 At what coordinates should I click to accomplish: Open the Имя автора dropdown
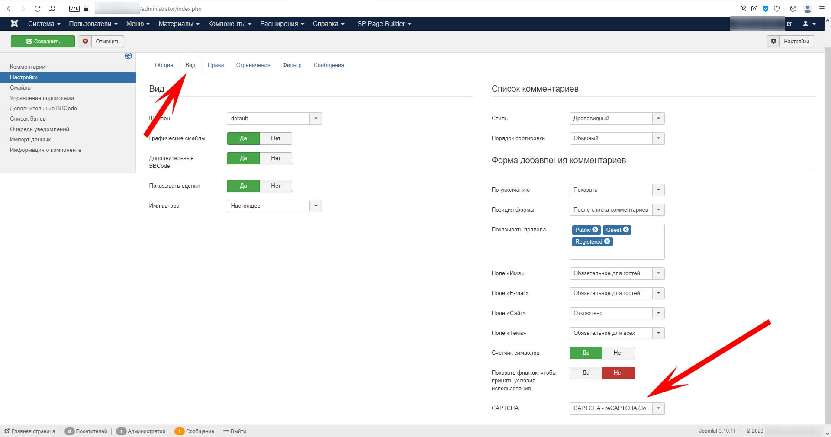coord(274,206)
